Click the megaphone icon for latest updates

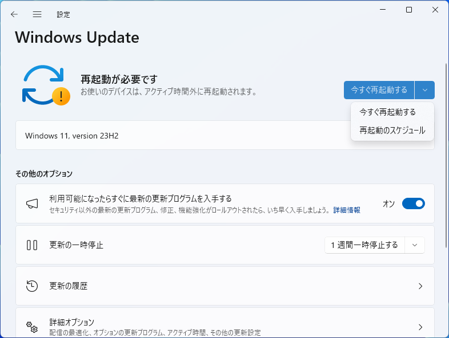32,203
